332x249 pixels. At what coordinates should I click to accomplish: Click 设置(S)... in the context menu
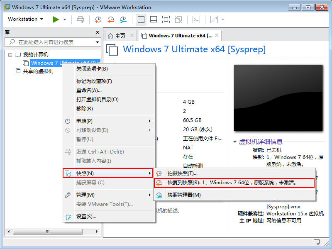(86, 217)
